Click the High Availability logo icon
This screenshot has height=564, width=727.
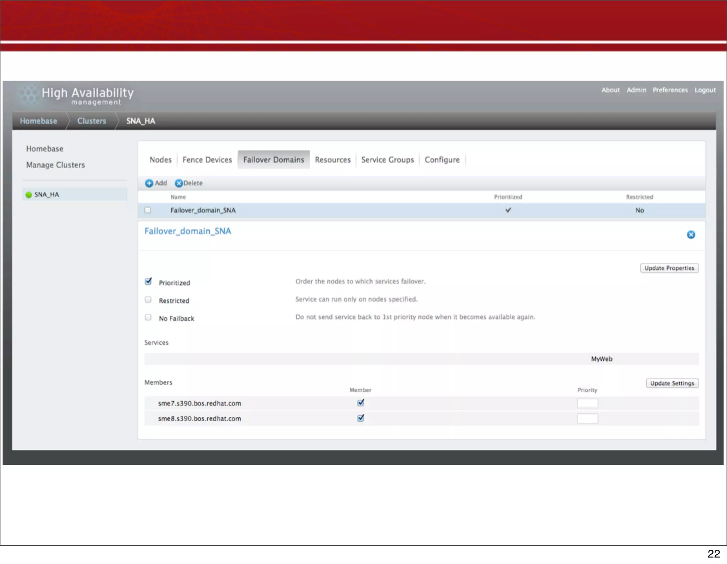pos(29,95)
